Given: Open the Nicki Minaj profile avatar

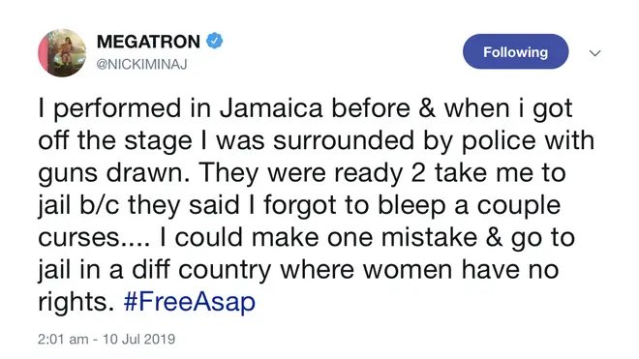Looking at the screenshot, I should 62,52.
